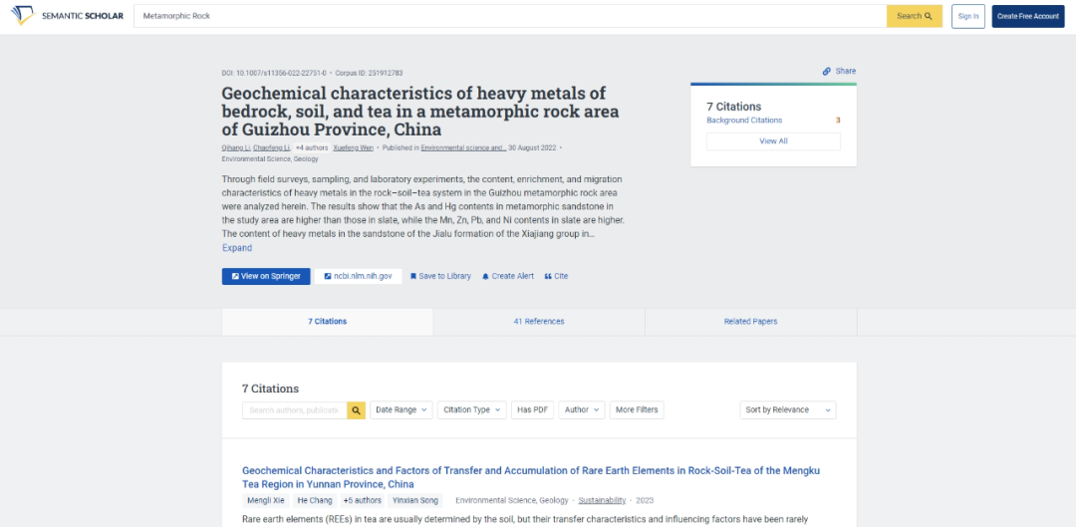Switch to the 41 References tab
1076x527 pixels.
(x=538, y=322)
